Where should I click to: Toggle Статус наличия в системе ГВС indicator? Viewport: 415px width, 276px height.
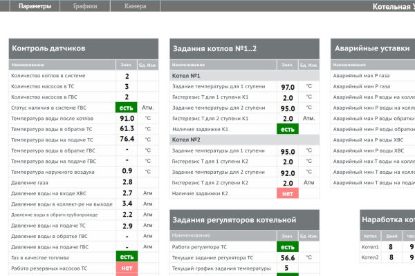[127, 108]
